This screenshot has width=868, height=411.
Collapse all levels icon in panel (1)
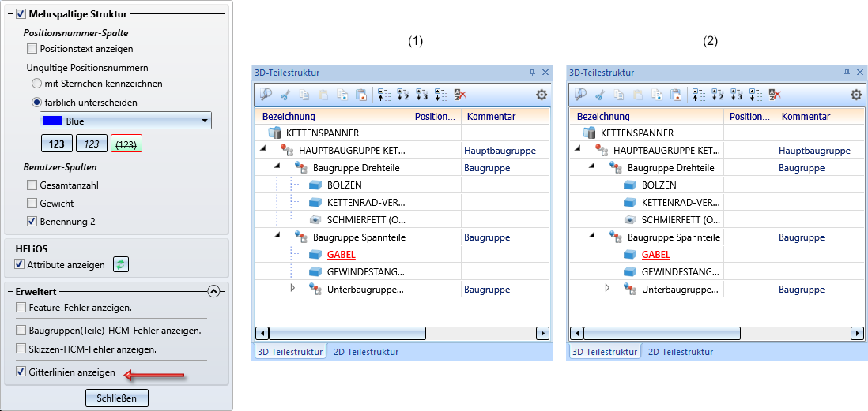[384, 95]
